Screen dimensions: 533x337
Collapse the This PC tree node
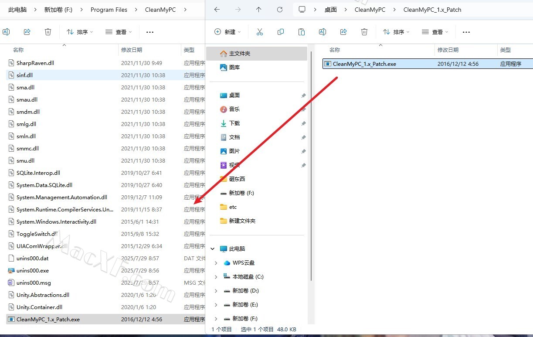213,249
